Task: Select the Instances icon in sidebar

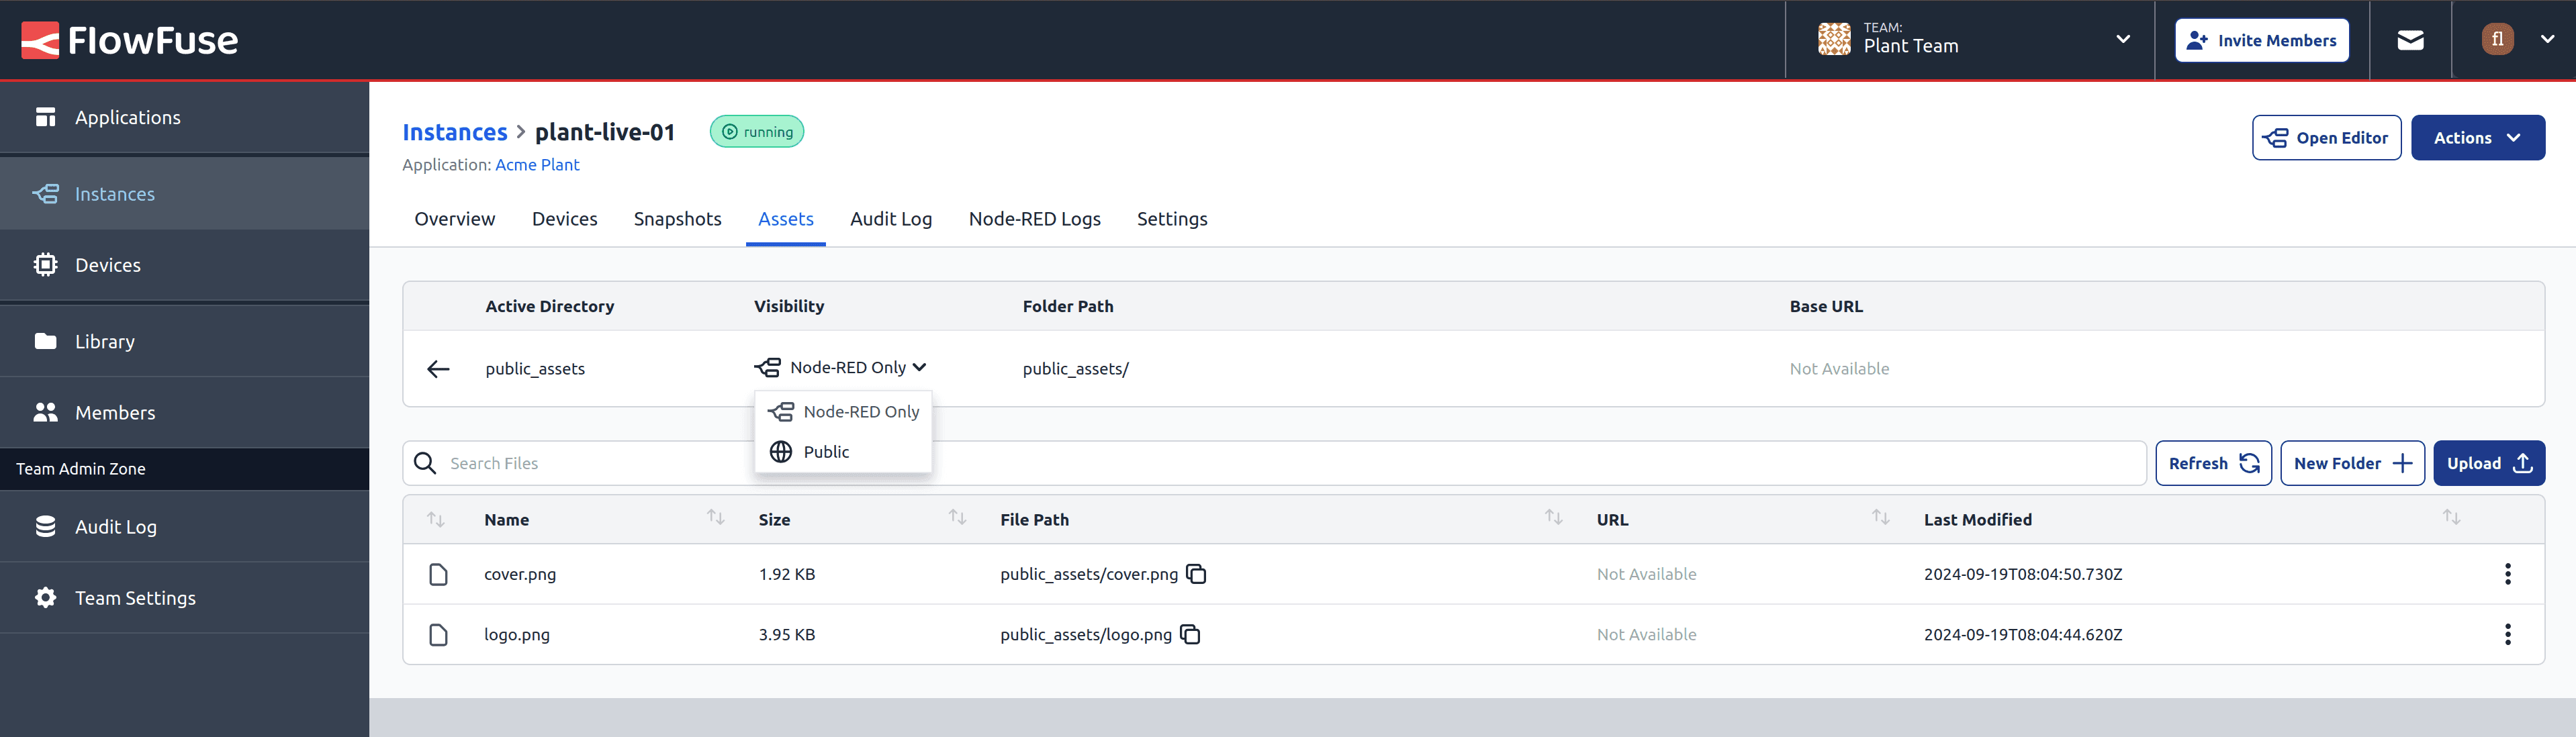Action: pos(46,193)
